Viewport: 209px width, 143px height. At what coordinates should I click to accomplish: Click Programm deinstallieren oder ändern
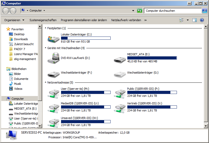click(84, 20)
